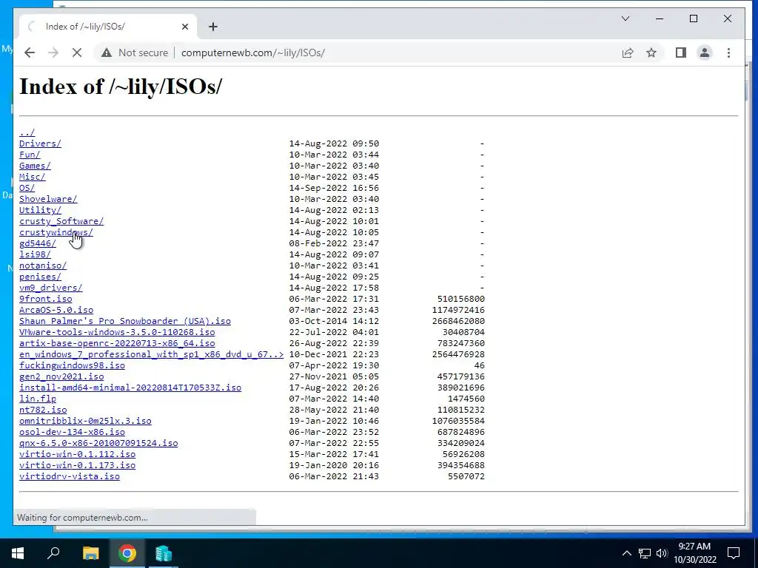This screenshot has height=568, width=758.
Task: Open taskbar Search magnifier
Action: point(53,553)
